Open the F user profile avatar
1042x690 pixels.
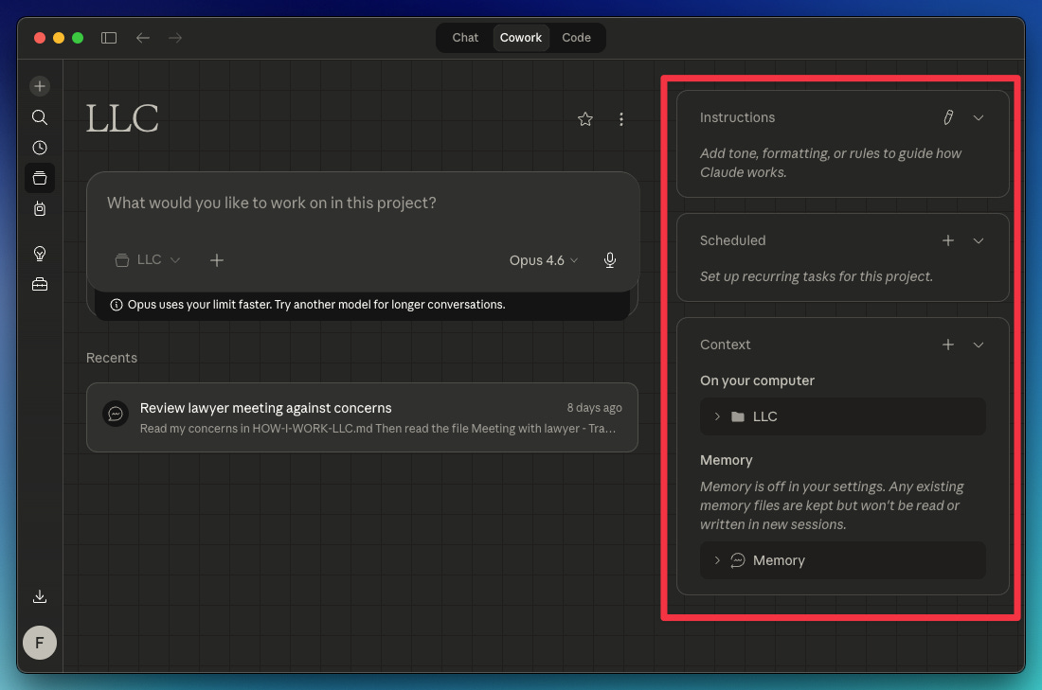pos(40,642)
